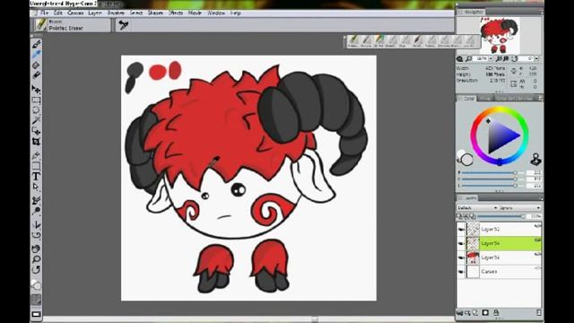Image resolution: width=574 pixels, height=323 pixels.
Task: Select the Magnifier tool in the toolbox
Action: point(36,259)
